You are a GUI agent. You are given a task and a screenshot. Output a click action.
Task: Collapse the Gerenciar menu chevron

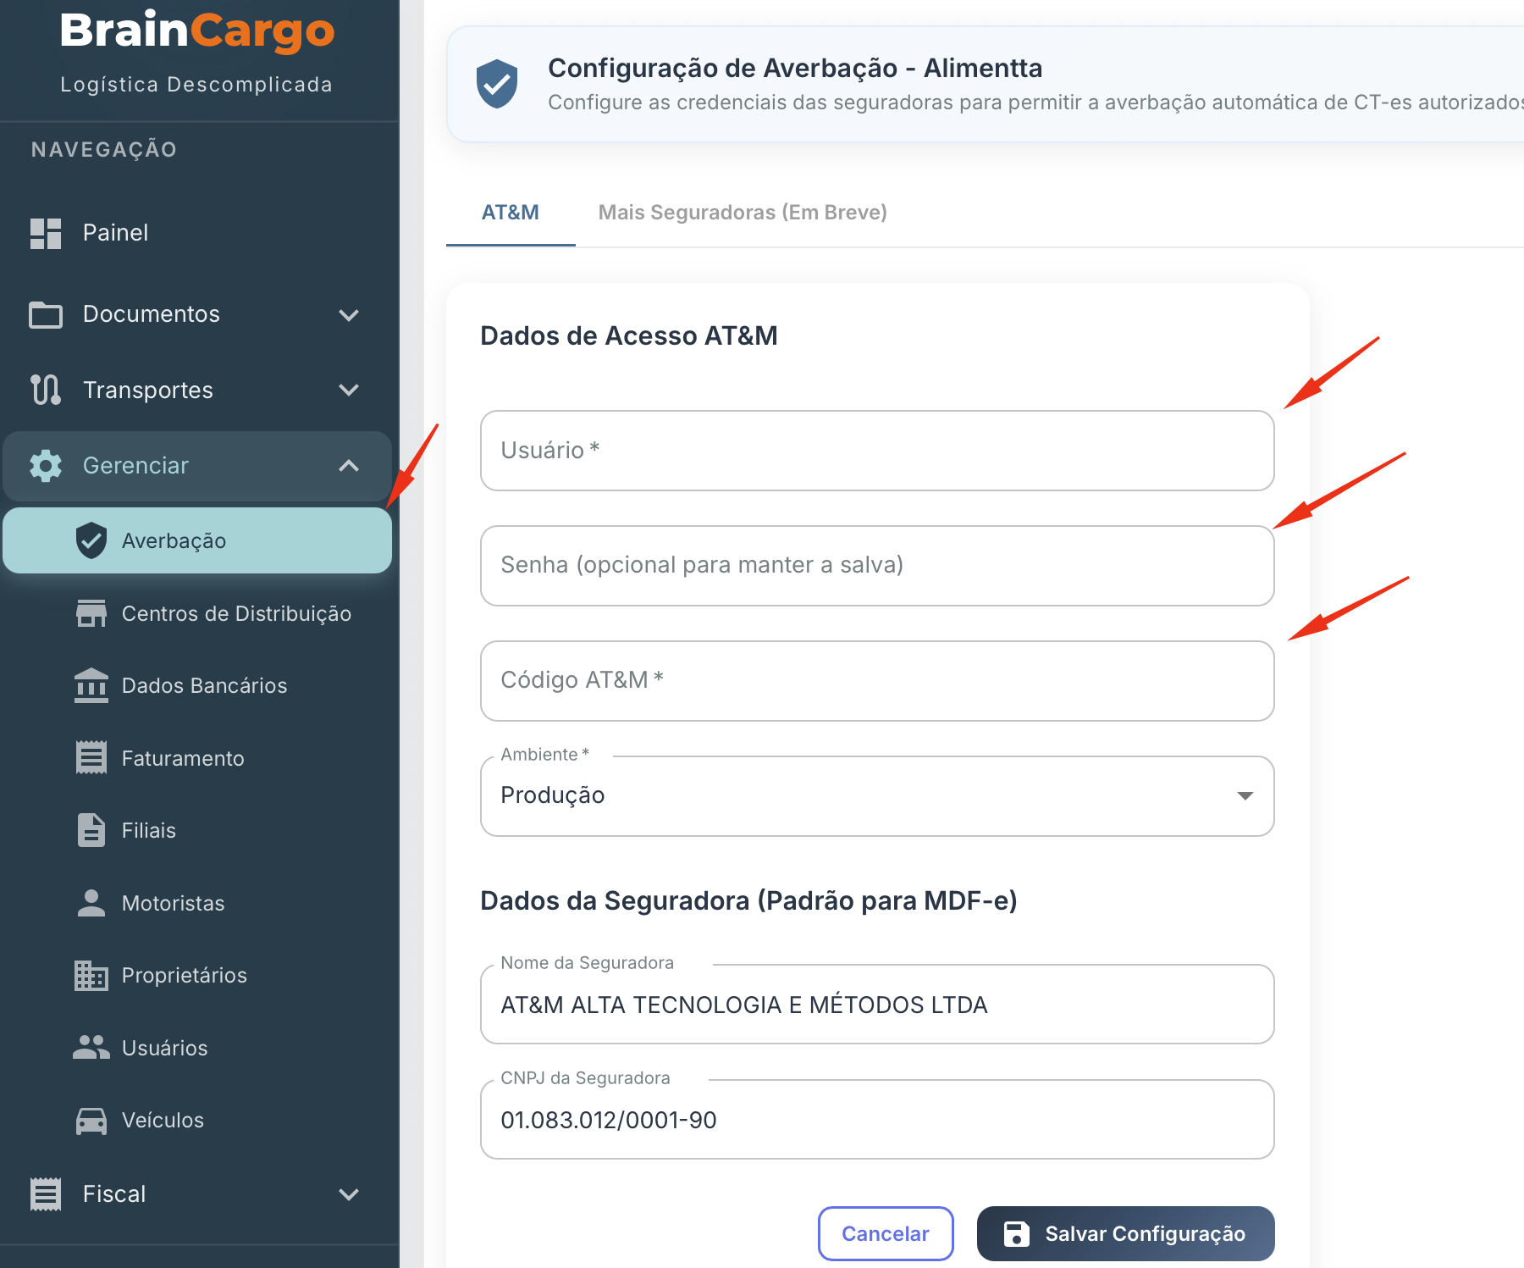point(349,466)
